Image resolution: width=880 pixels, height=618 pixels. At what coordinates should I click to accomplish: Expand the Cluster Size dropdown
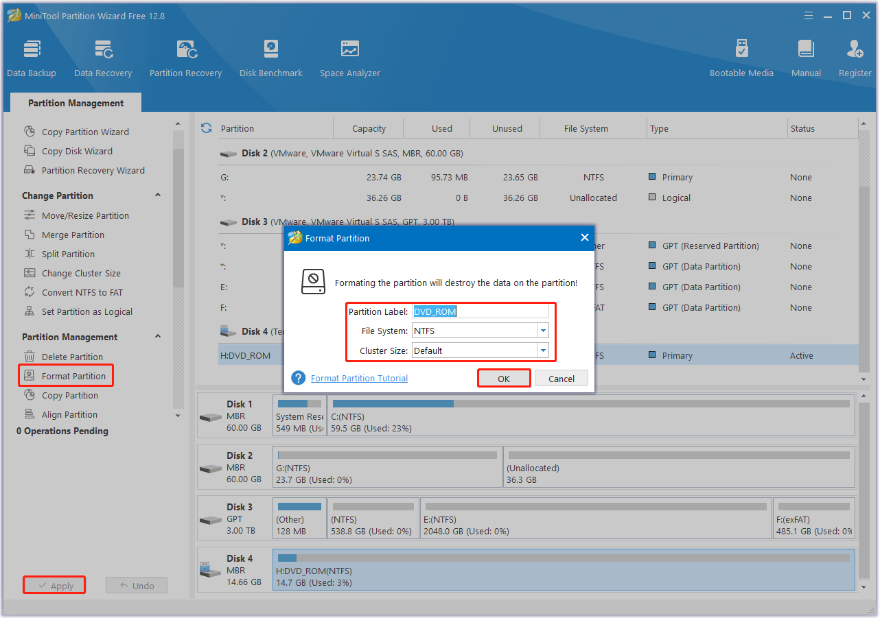(542, 350)
